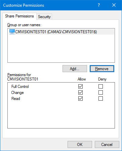Confirm with the OK button

point(80,145)
